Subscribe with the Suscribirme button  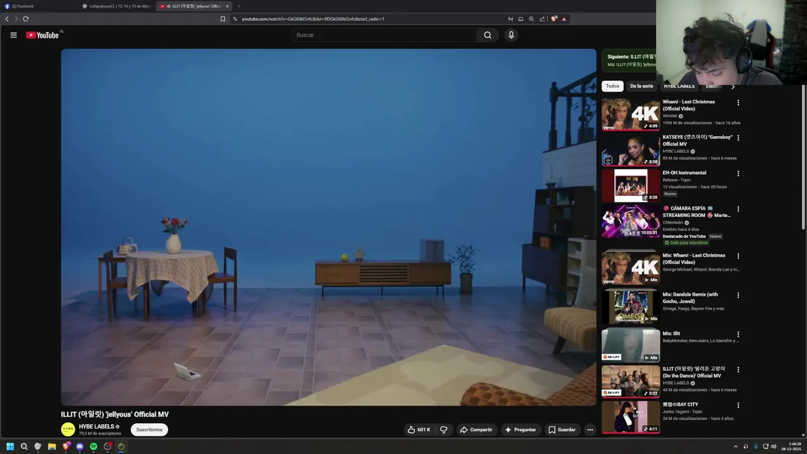[149, 429]
